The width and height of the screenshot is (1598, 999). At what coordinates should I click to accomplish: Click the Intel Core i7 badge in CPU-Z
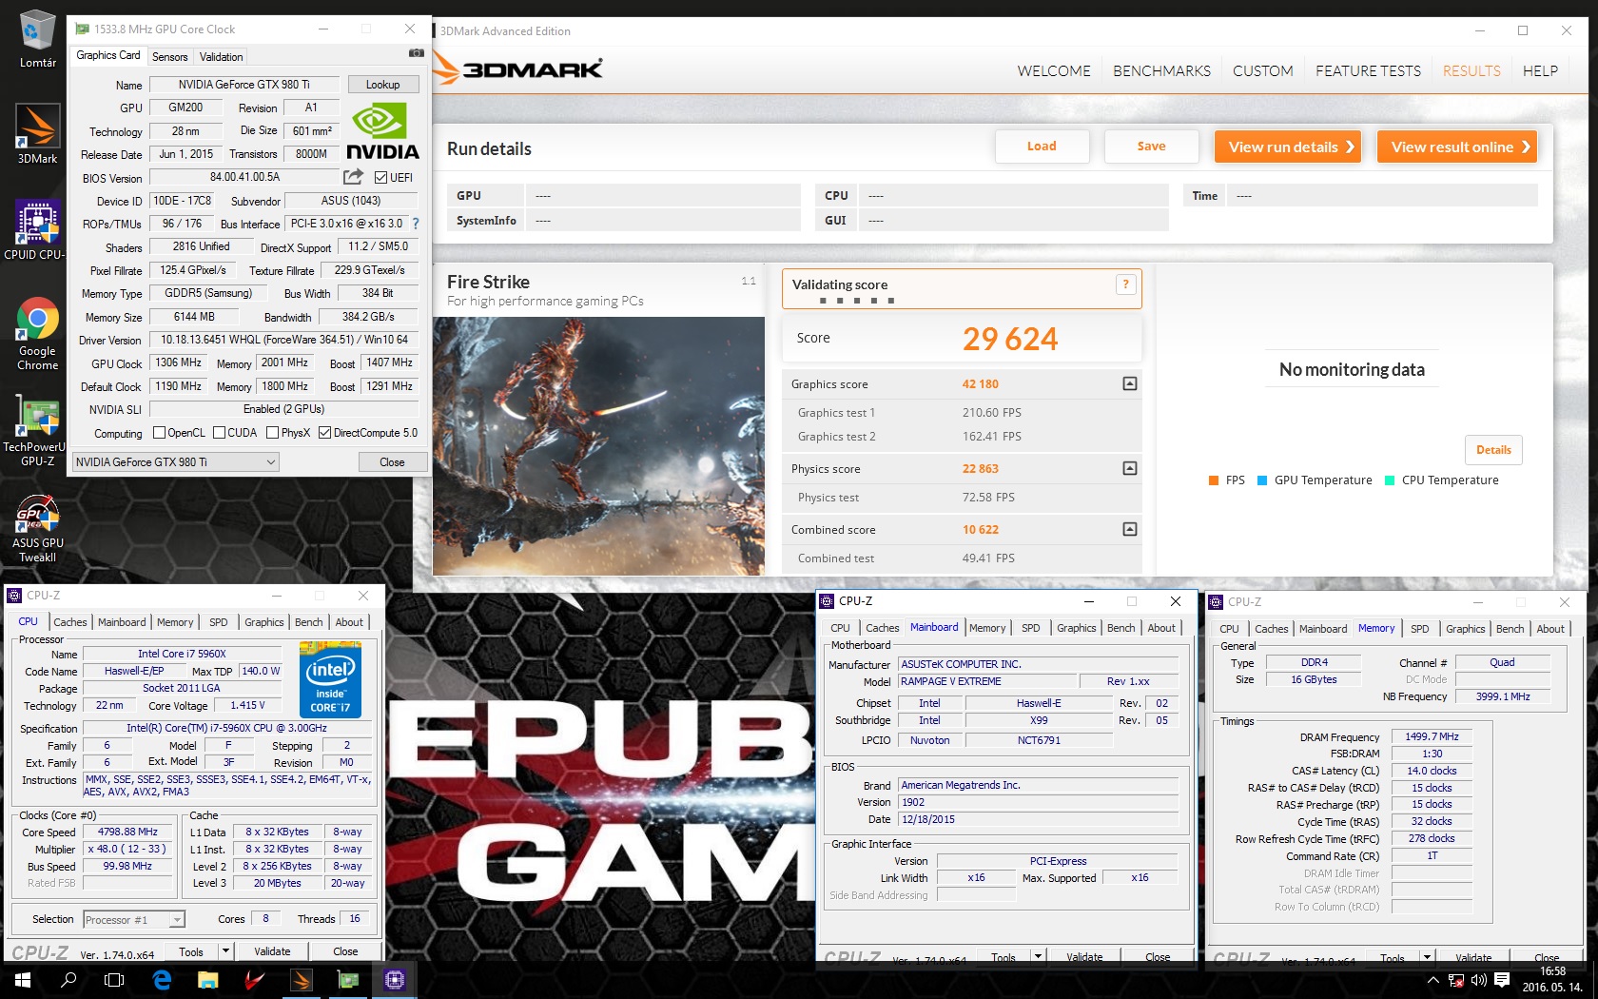point(330,678)
